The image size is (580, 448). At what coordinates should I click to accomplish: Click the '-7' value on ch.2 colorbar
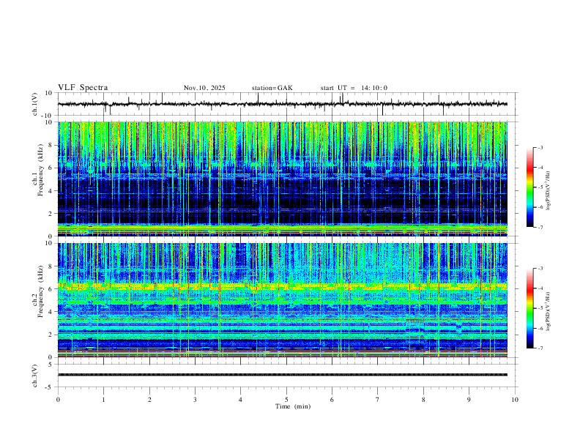pyautogui.click(x=540, y=348)
